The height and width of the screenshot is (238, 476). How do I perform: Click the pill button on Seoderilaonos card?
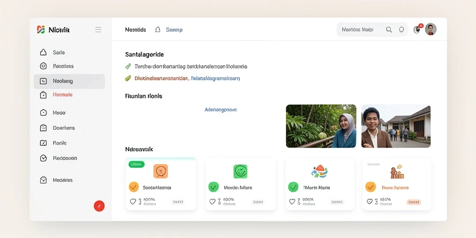coord(178,202)
